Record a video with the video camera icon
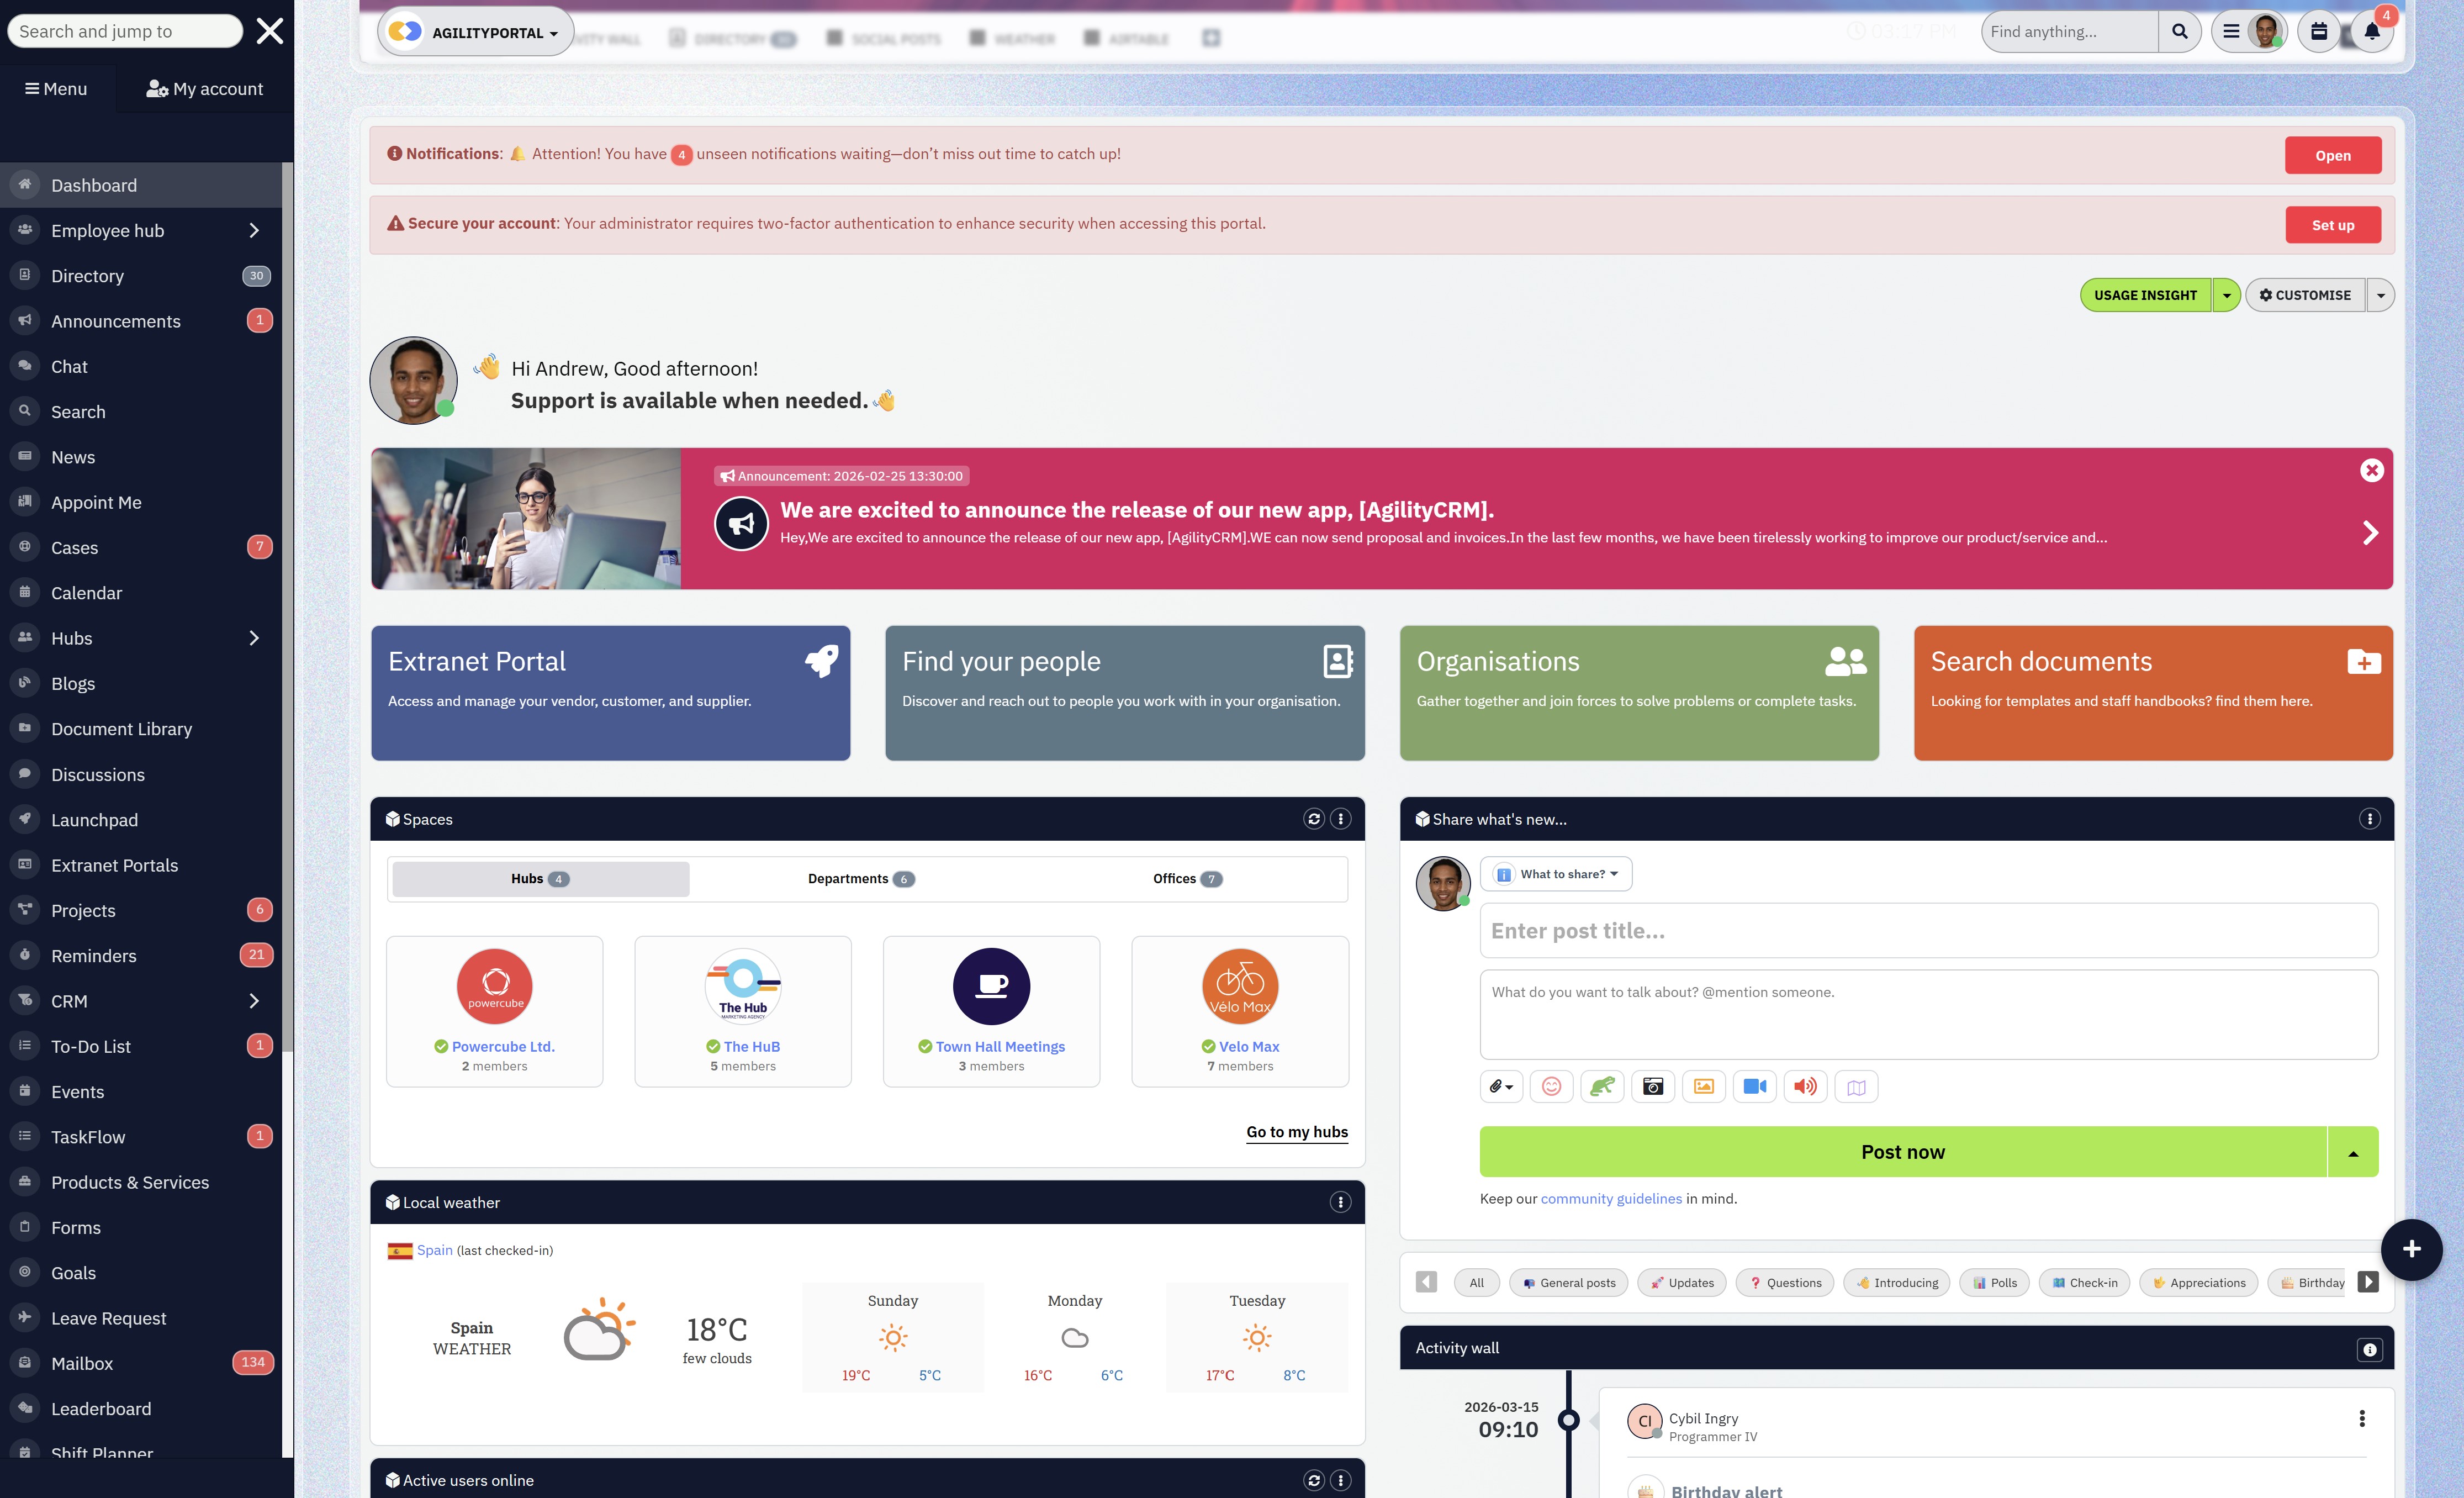 point(1755,1086)
